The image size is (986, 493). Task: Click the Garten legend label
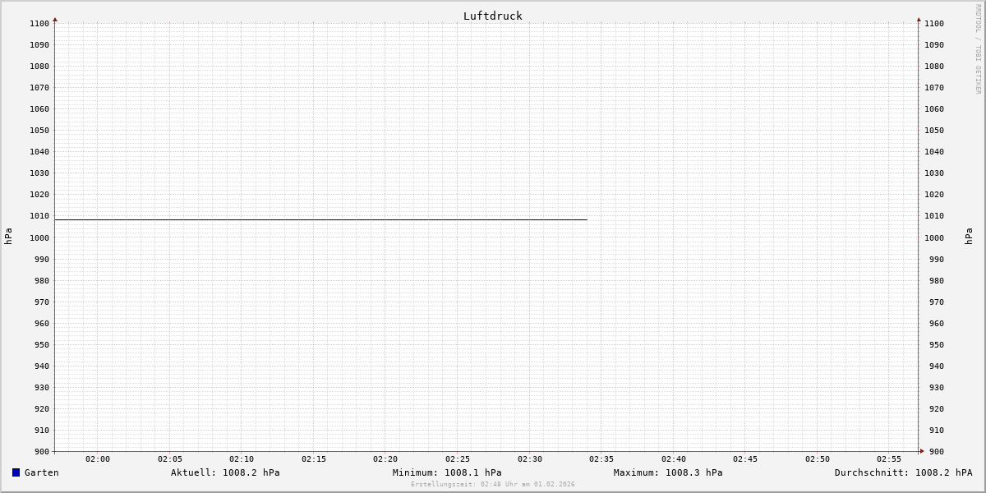[x=42, y=472]
